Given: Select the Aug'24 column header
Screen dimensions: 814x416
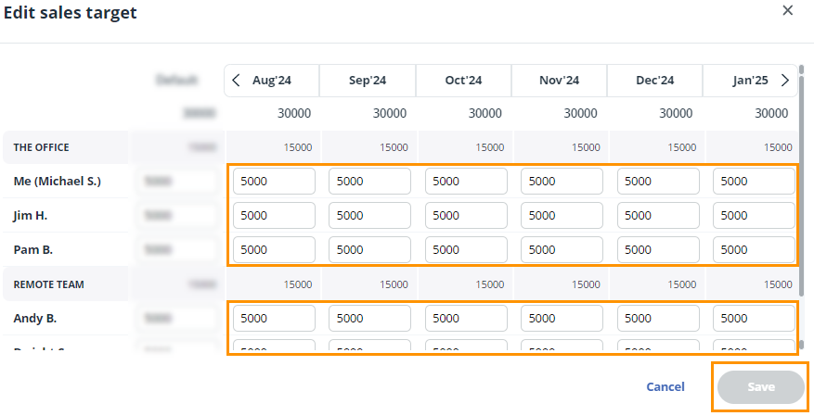Looking at the screenshot, I should [272, 81].
